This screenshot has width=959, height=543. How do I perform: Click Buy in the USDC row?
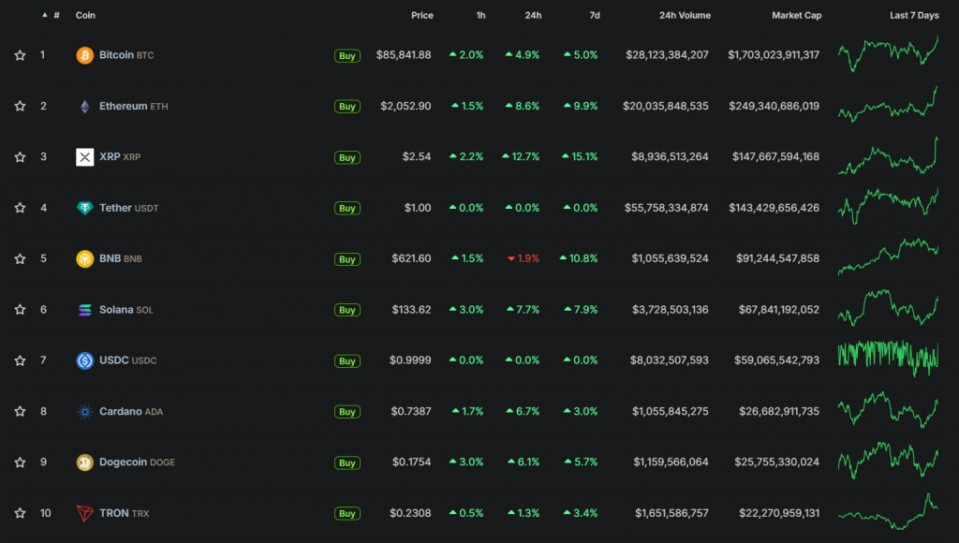click(x=347, y=361)
